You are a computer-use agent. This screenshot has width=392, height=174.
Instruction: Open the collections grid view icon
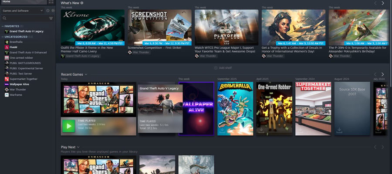point(51,2)
